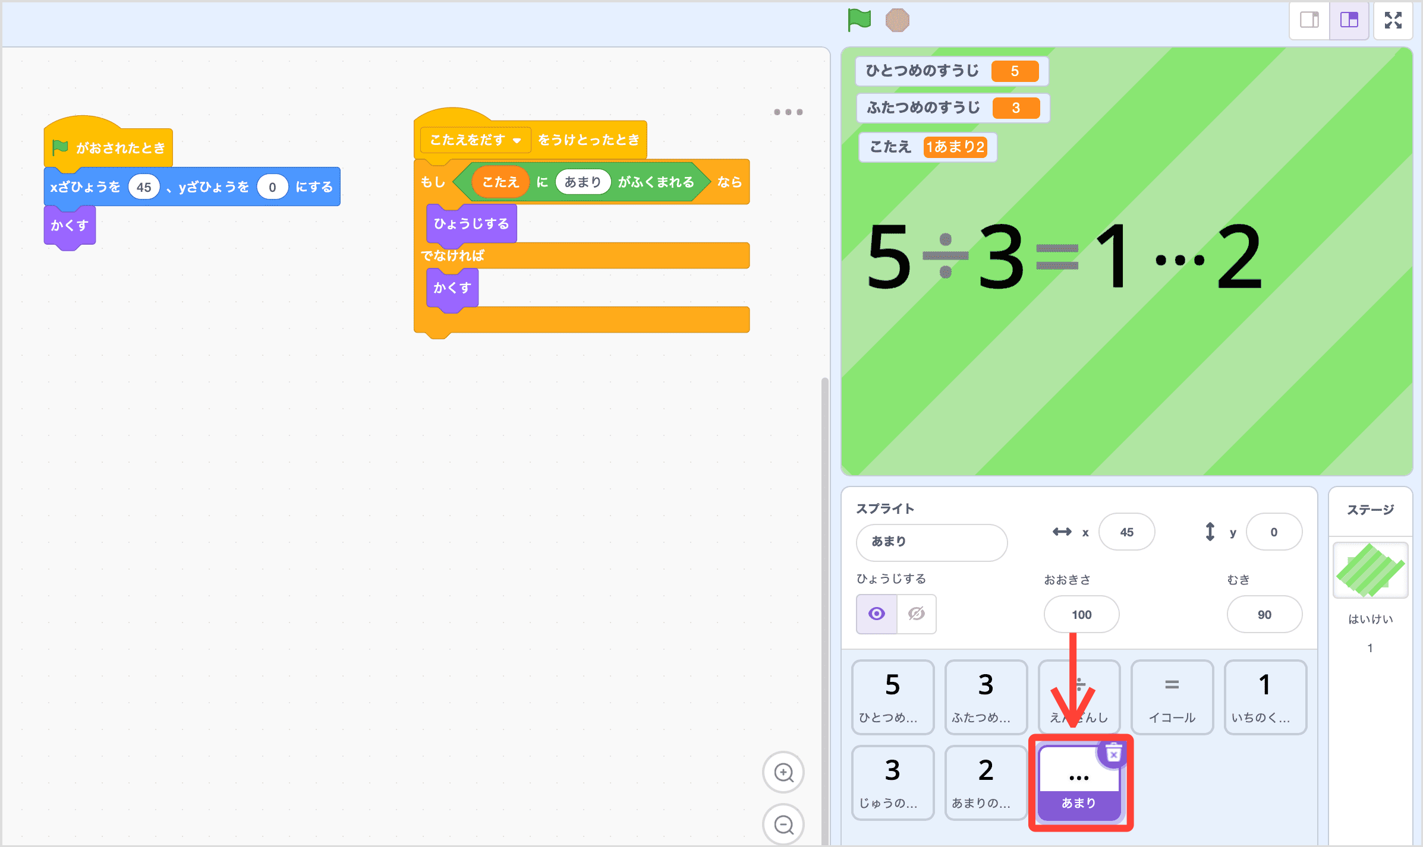Click the こたえ variable in the condition
Viewport: 1423px width, 847px height.
(x=500, y=182)
